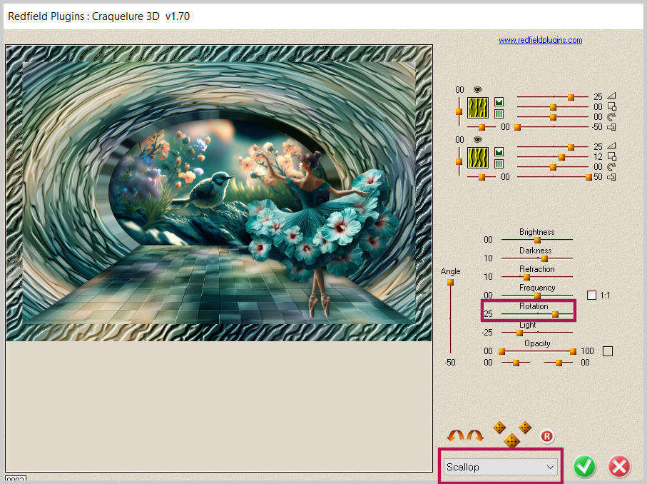The image size is (647, 484).
Task: Click the offset icon beside the 50 value
Action: (611, 177)
